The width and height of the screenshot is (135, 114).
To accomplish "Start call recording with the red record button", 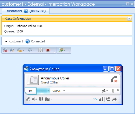I will [48, 50].
